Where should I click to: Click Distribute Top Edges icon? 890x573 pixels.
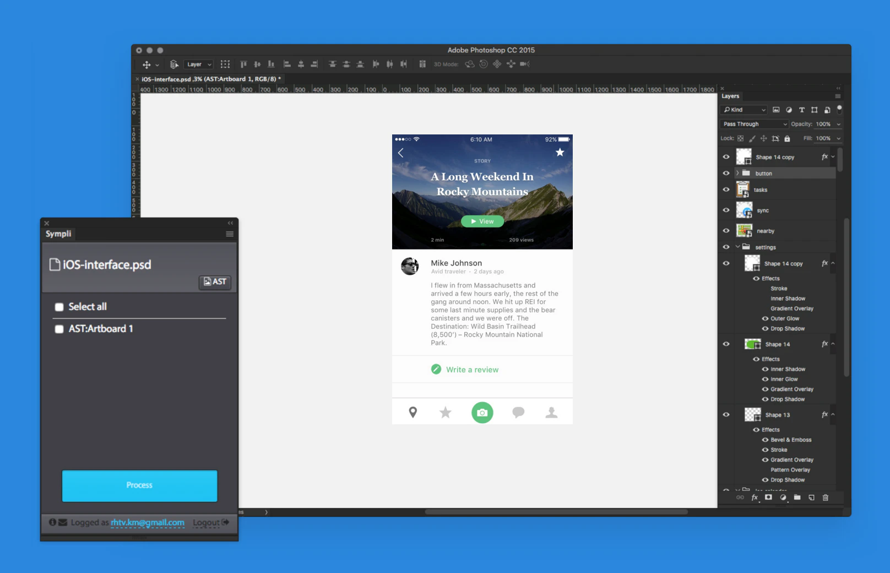333,64
